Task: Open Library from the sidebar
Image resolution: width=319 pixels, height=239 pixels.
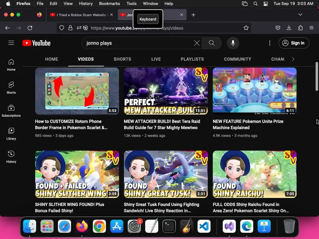Action: (11, 134)
